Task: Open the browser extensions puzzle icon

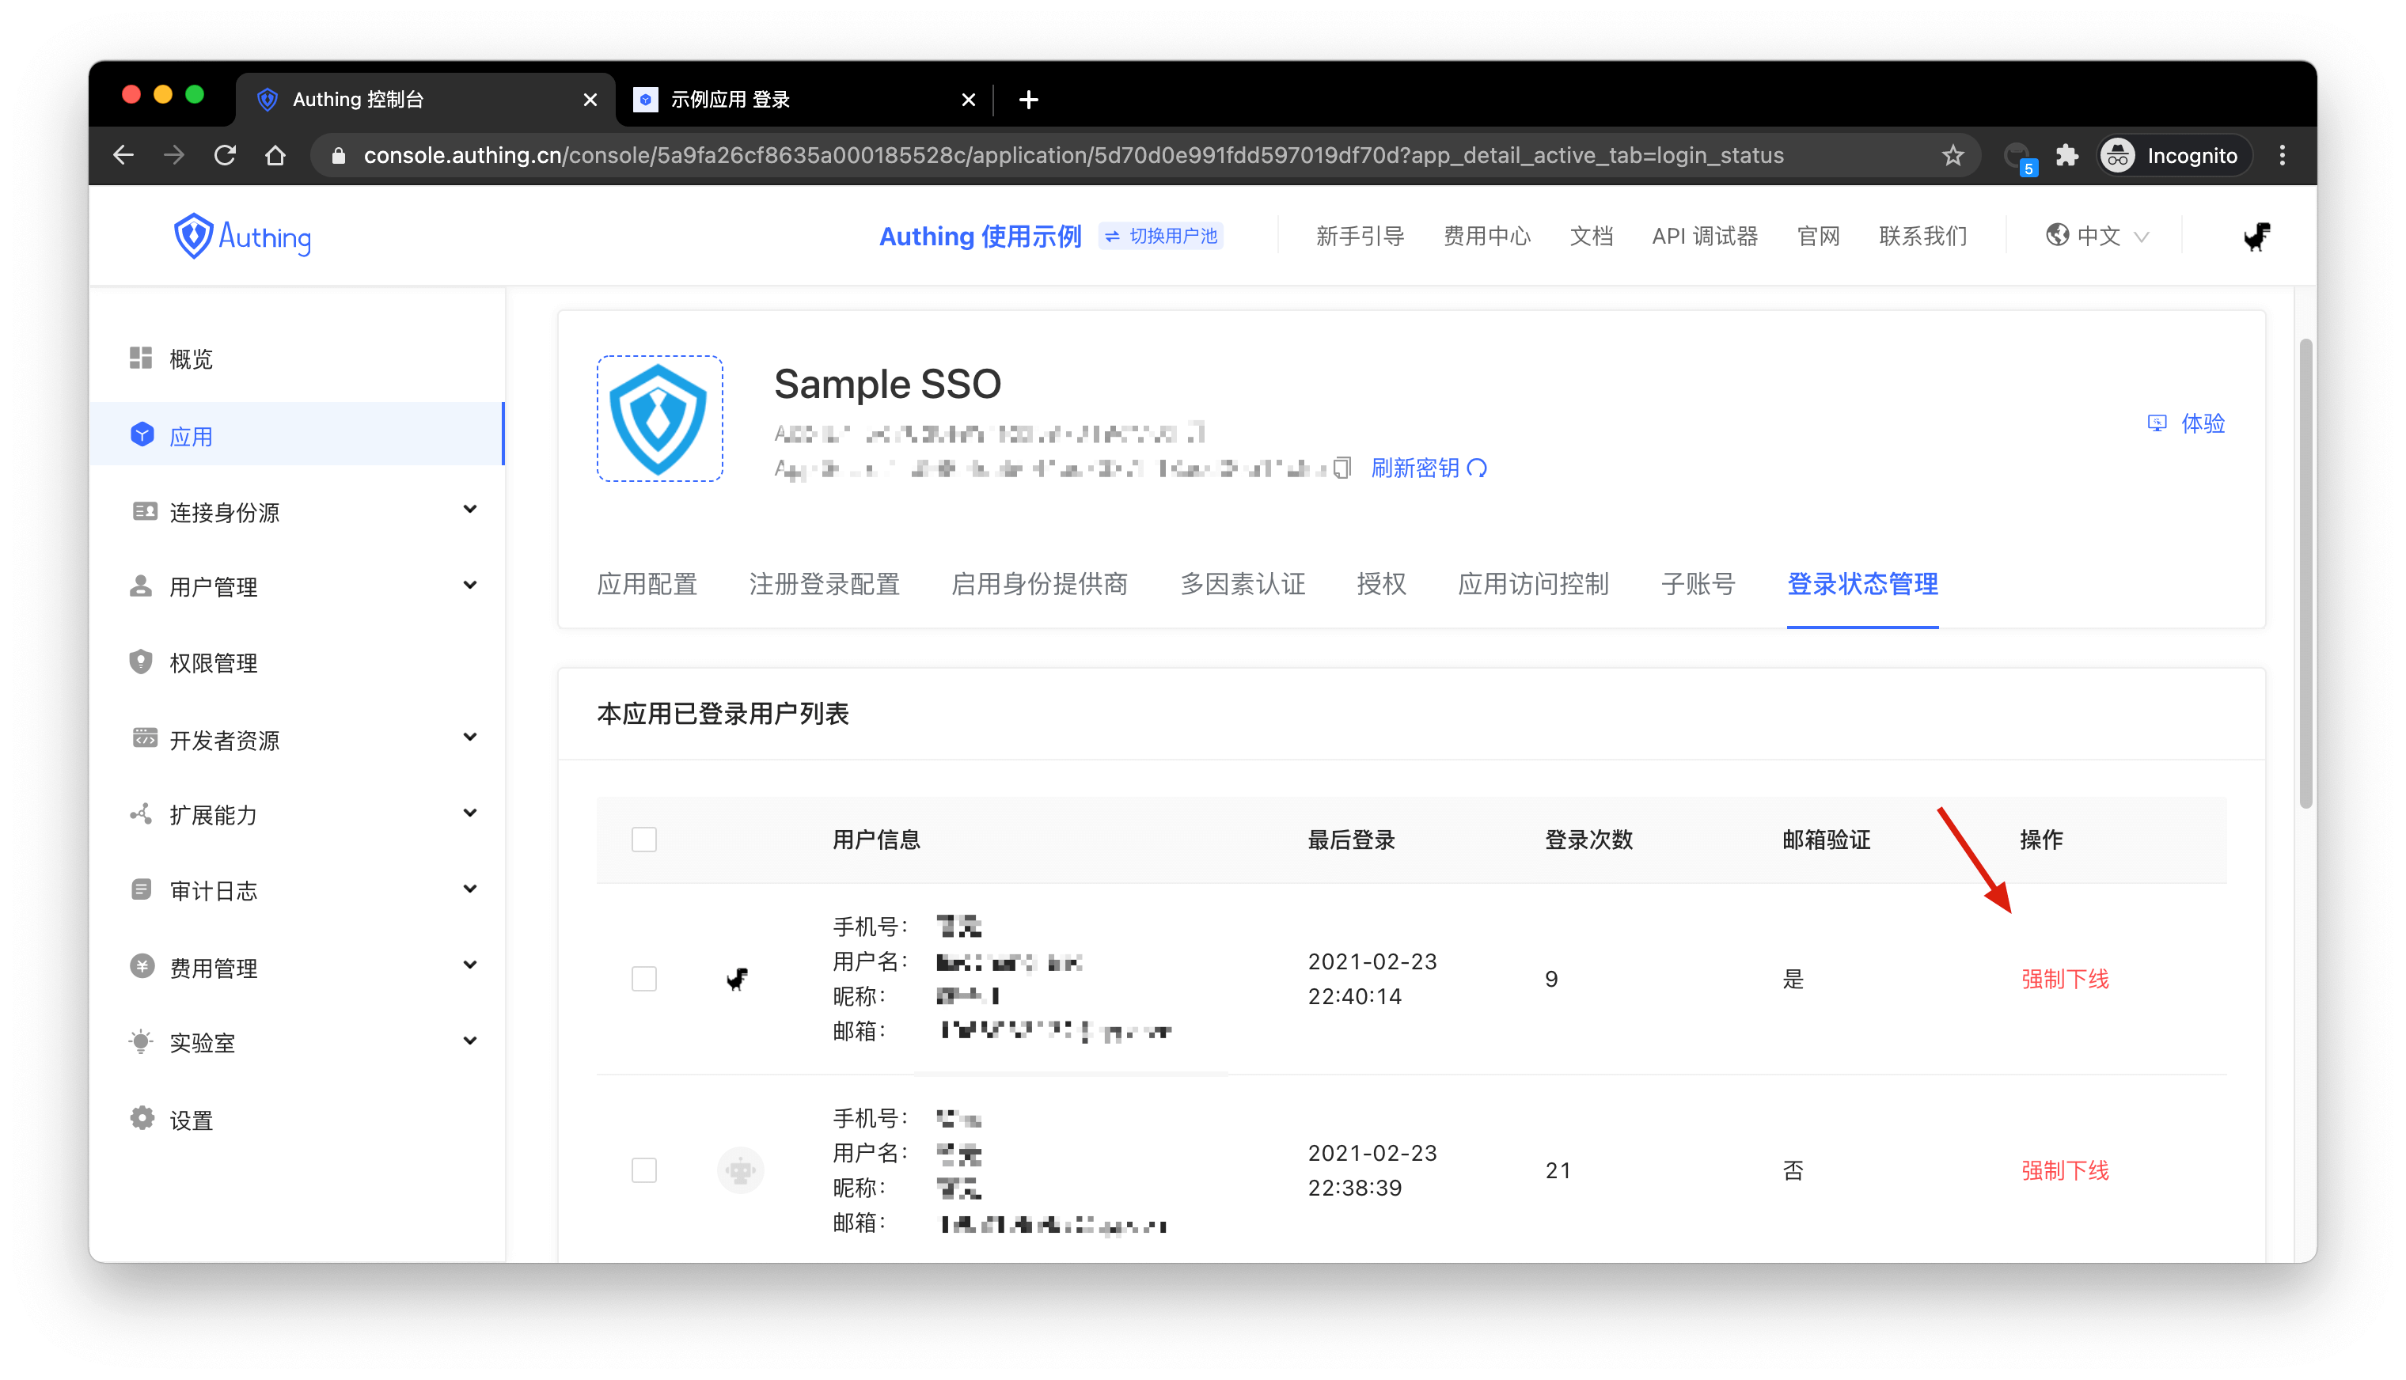Action: click(x=2066, y=155)
